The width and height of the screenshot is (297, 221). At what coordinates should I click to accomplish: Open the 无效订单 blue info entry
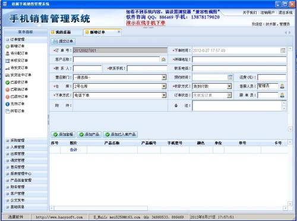tap(15, 104)
